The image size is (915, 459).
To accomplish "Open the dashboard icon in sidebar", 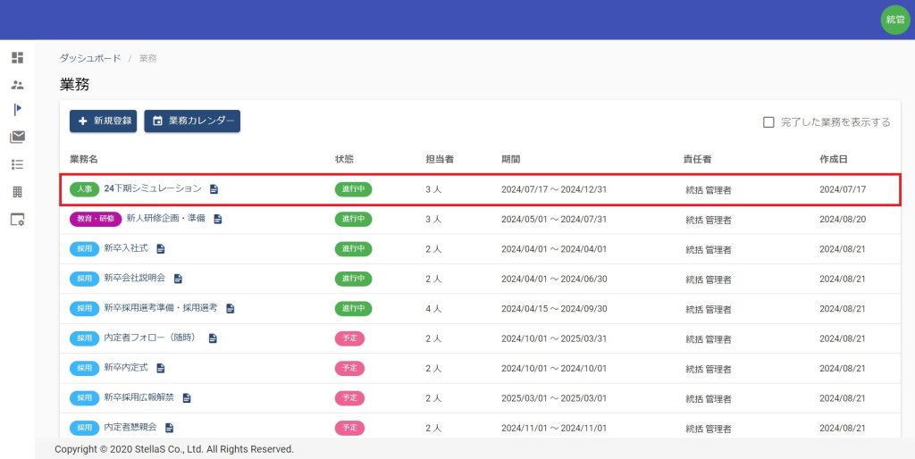I will click(17, 58).
